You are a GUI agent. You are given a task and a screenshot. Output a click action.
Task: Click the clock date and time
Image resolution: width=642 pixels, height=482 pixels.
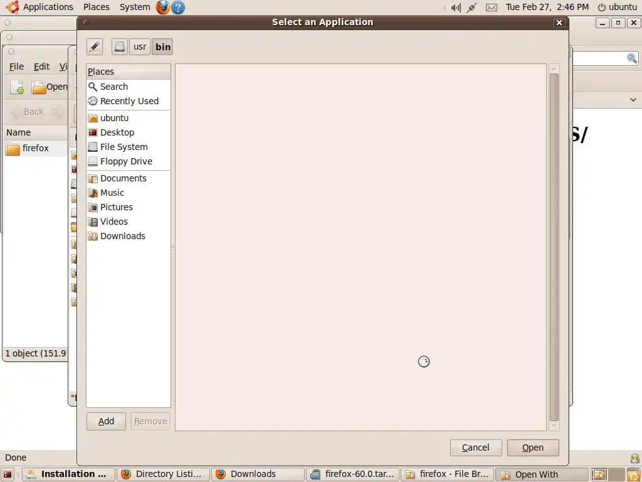[x=547, y=7]
